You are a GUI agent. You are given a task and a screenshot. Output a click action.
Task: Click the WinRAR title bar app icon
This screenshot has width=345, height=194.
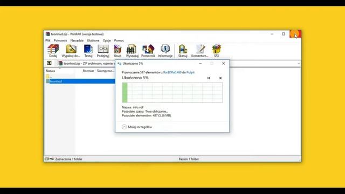[47, 34]
